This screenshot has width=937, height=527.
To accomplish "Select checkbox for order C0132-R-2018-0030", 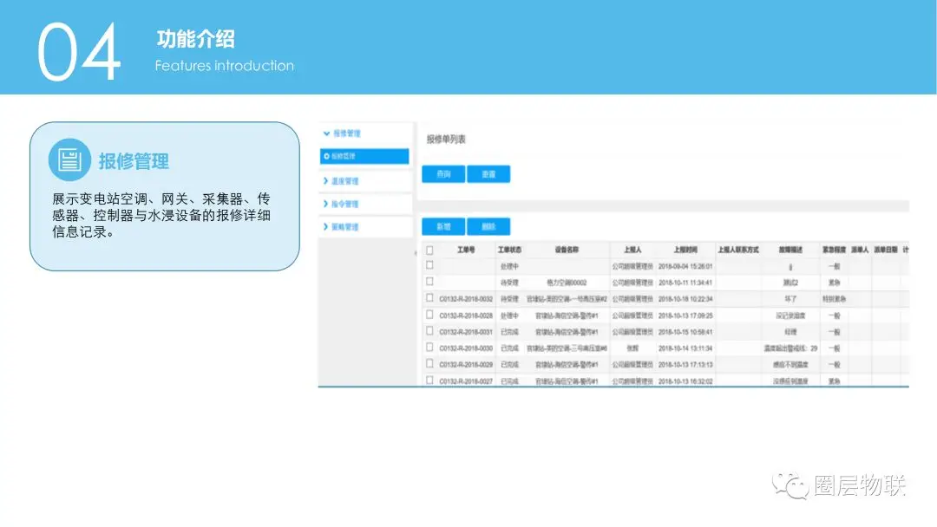I will click(x=429, y=347).
